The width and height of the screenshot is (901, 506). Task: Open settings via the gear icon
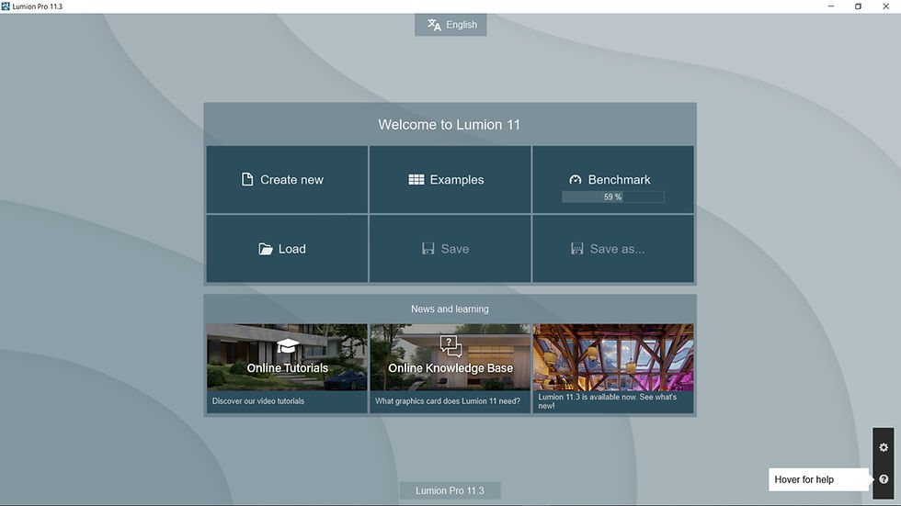884,447
